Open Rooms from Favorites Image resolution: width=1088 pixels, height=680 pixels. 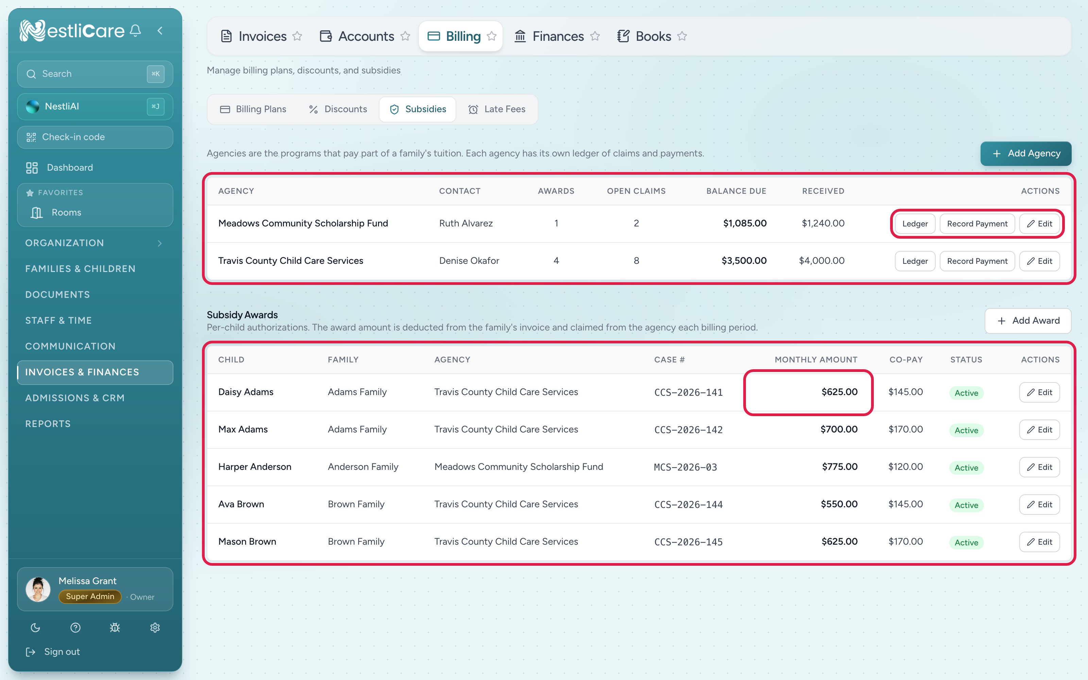click(x=95, y=213)
